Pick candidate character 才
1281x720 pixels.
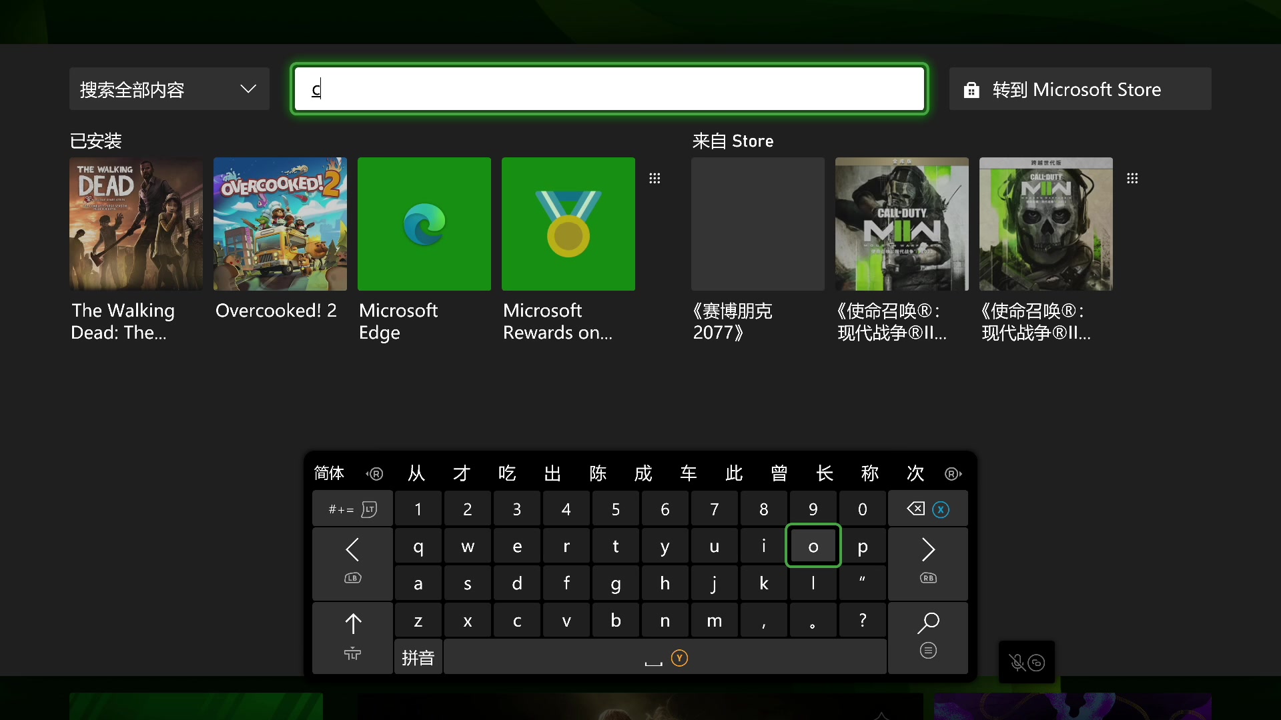click(462, 473)
